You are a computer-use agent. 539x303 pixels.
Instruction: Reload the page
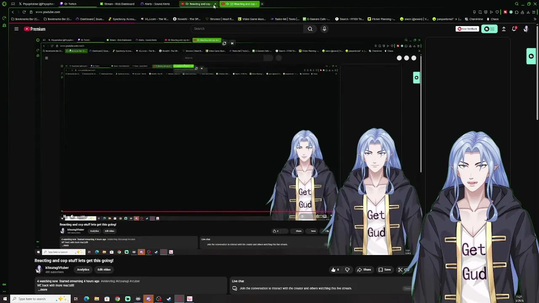(x=24, y=12)
